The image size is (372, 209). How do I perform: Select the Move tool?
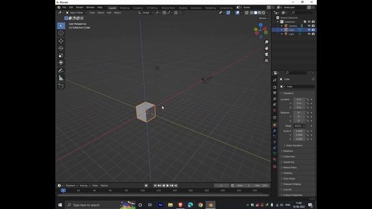(61, 41)
